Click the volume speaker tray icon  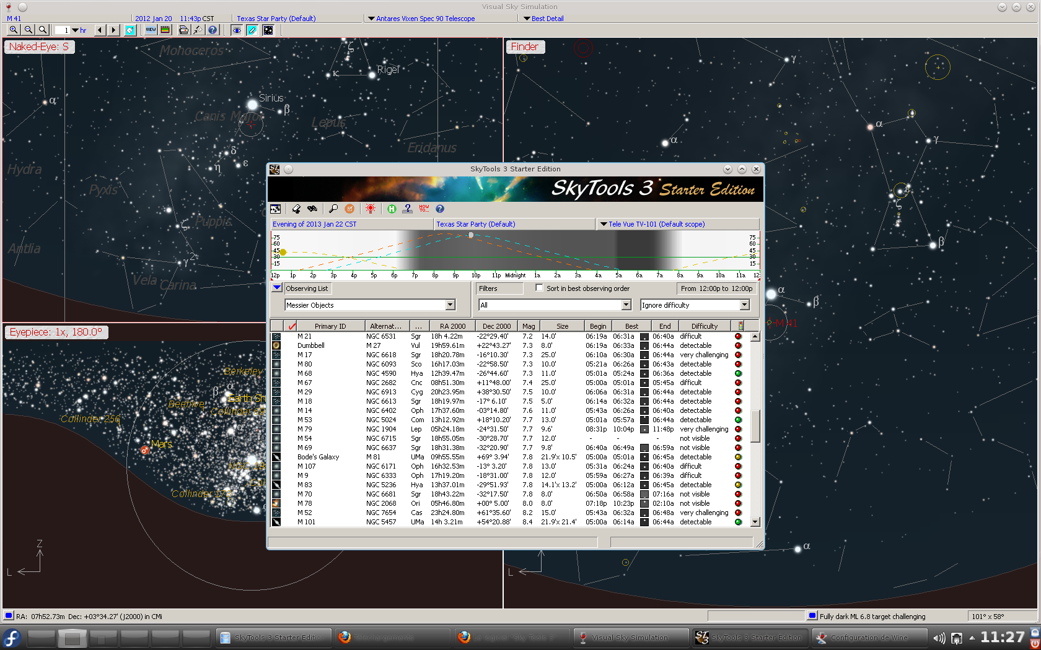pyautogui.click(x=939, y=638)
